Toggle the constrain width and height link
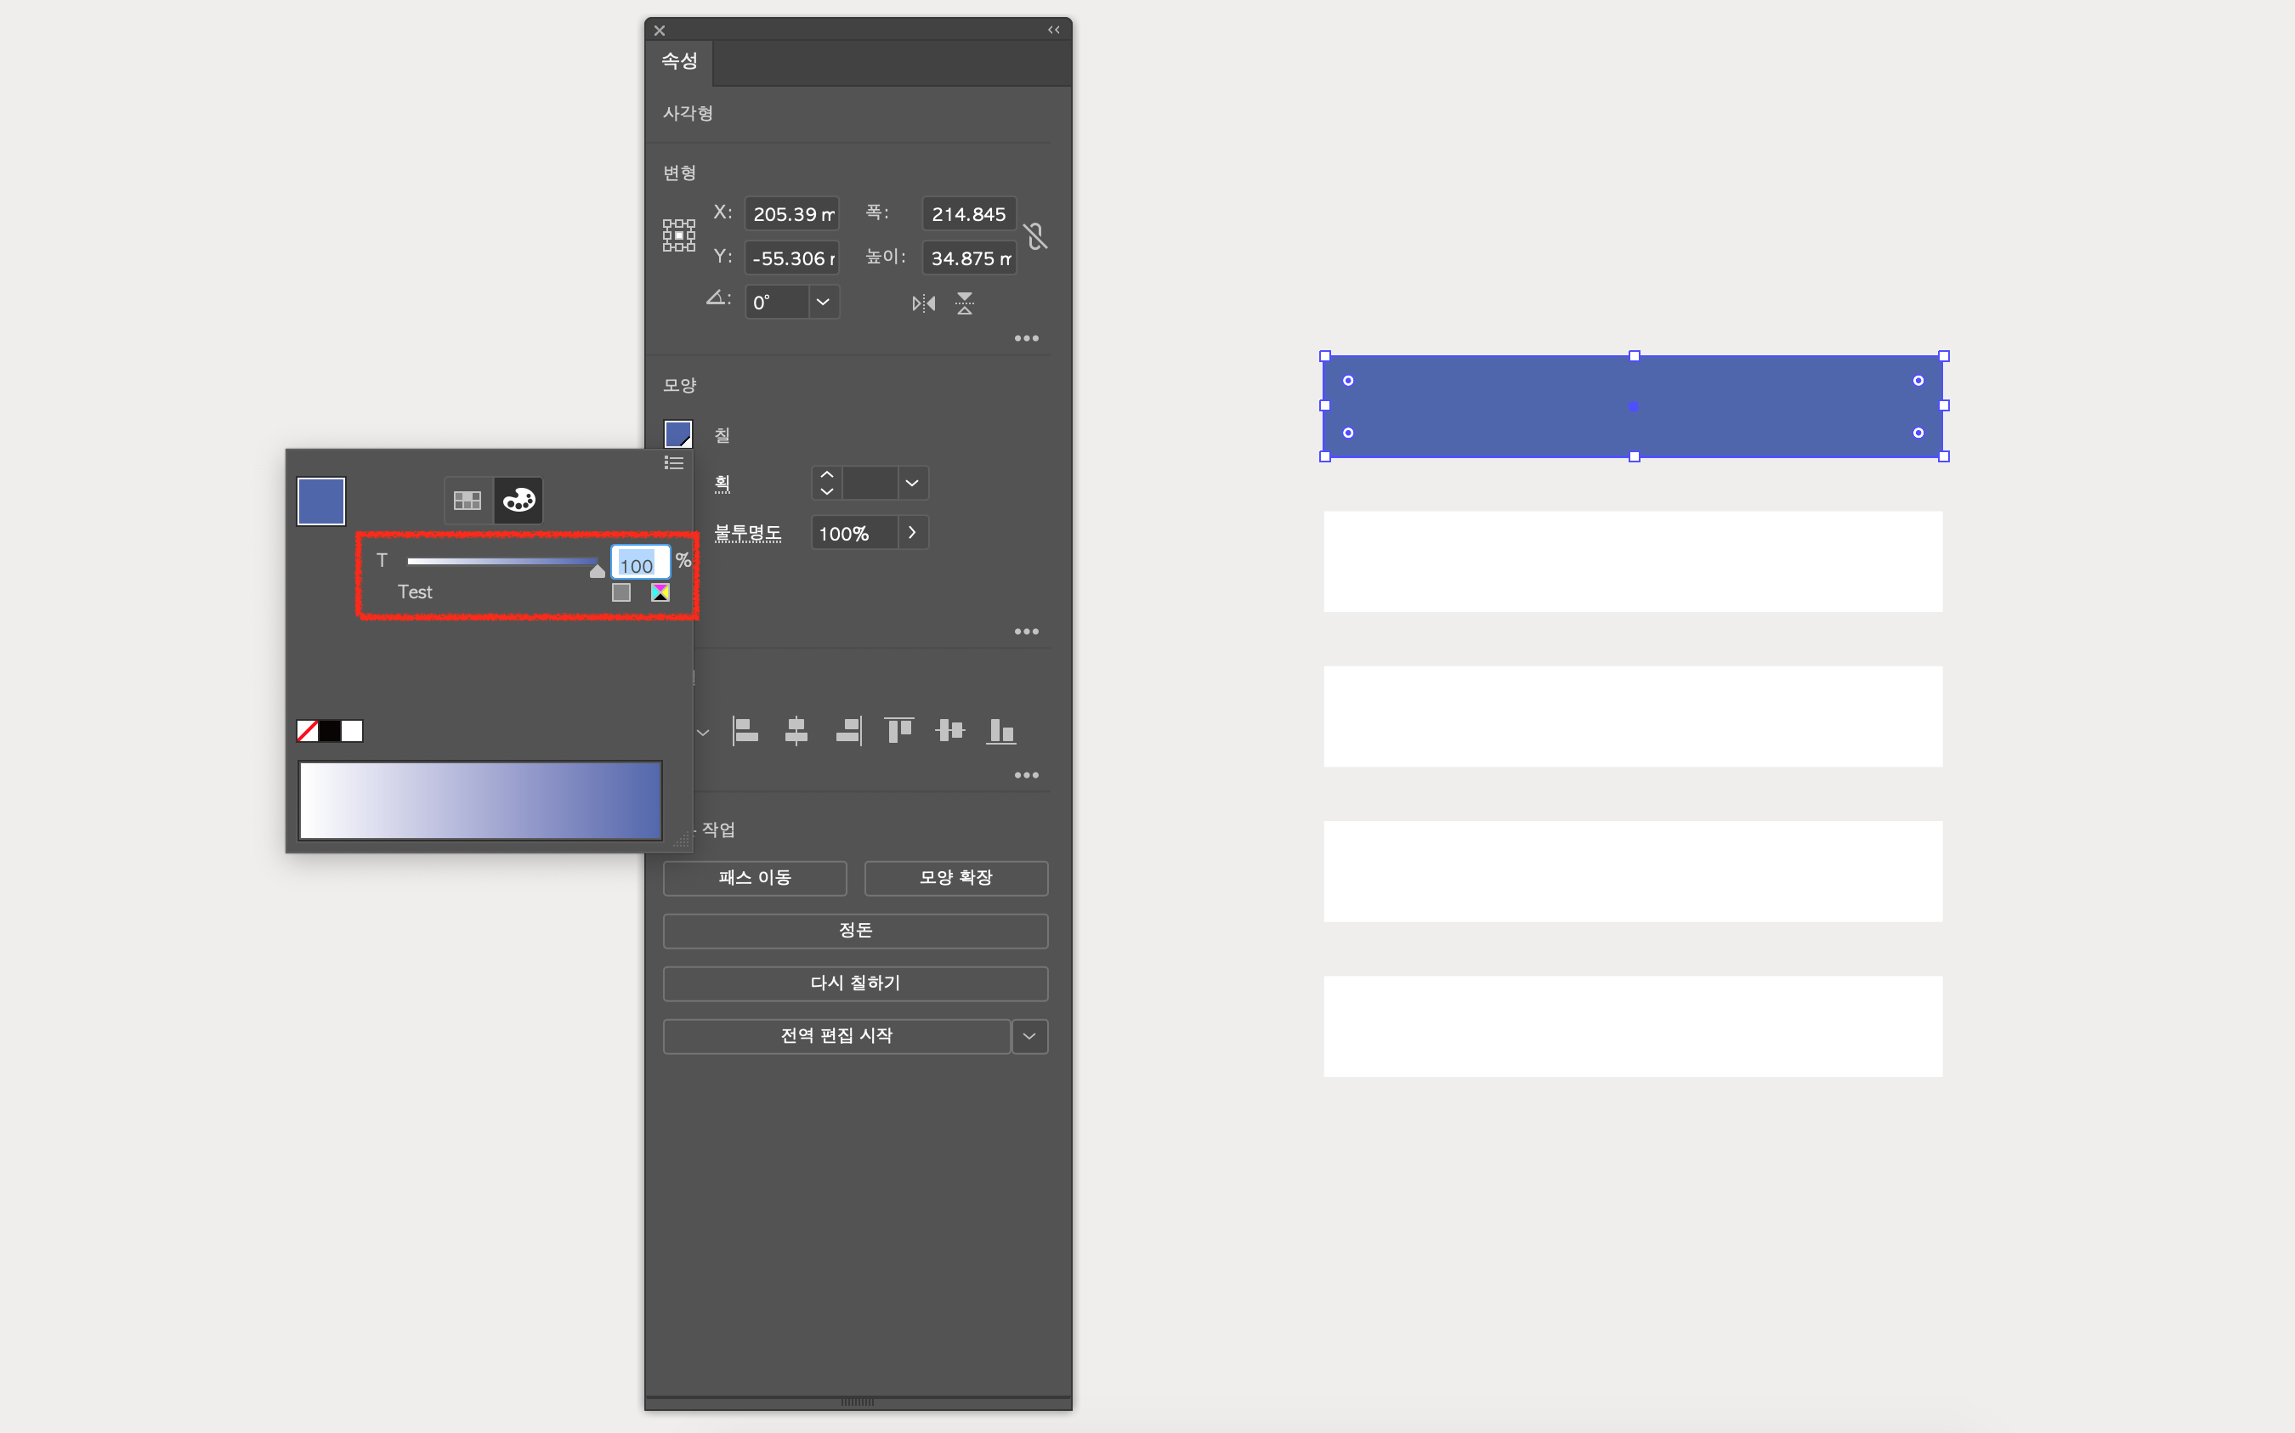This screenshot has width=2295, height=1433. coord(1035,236)
